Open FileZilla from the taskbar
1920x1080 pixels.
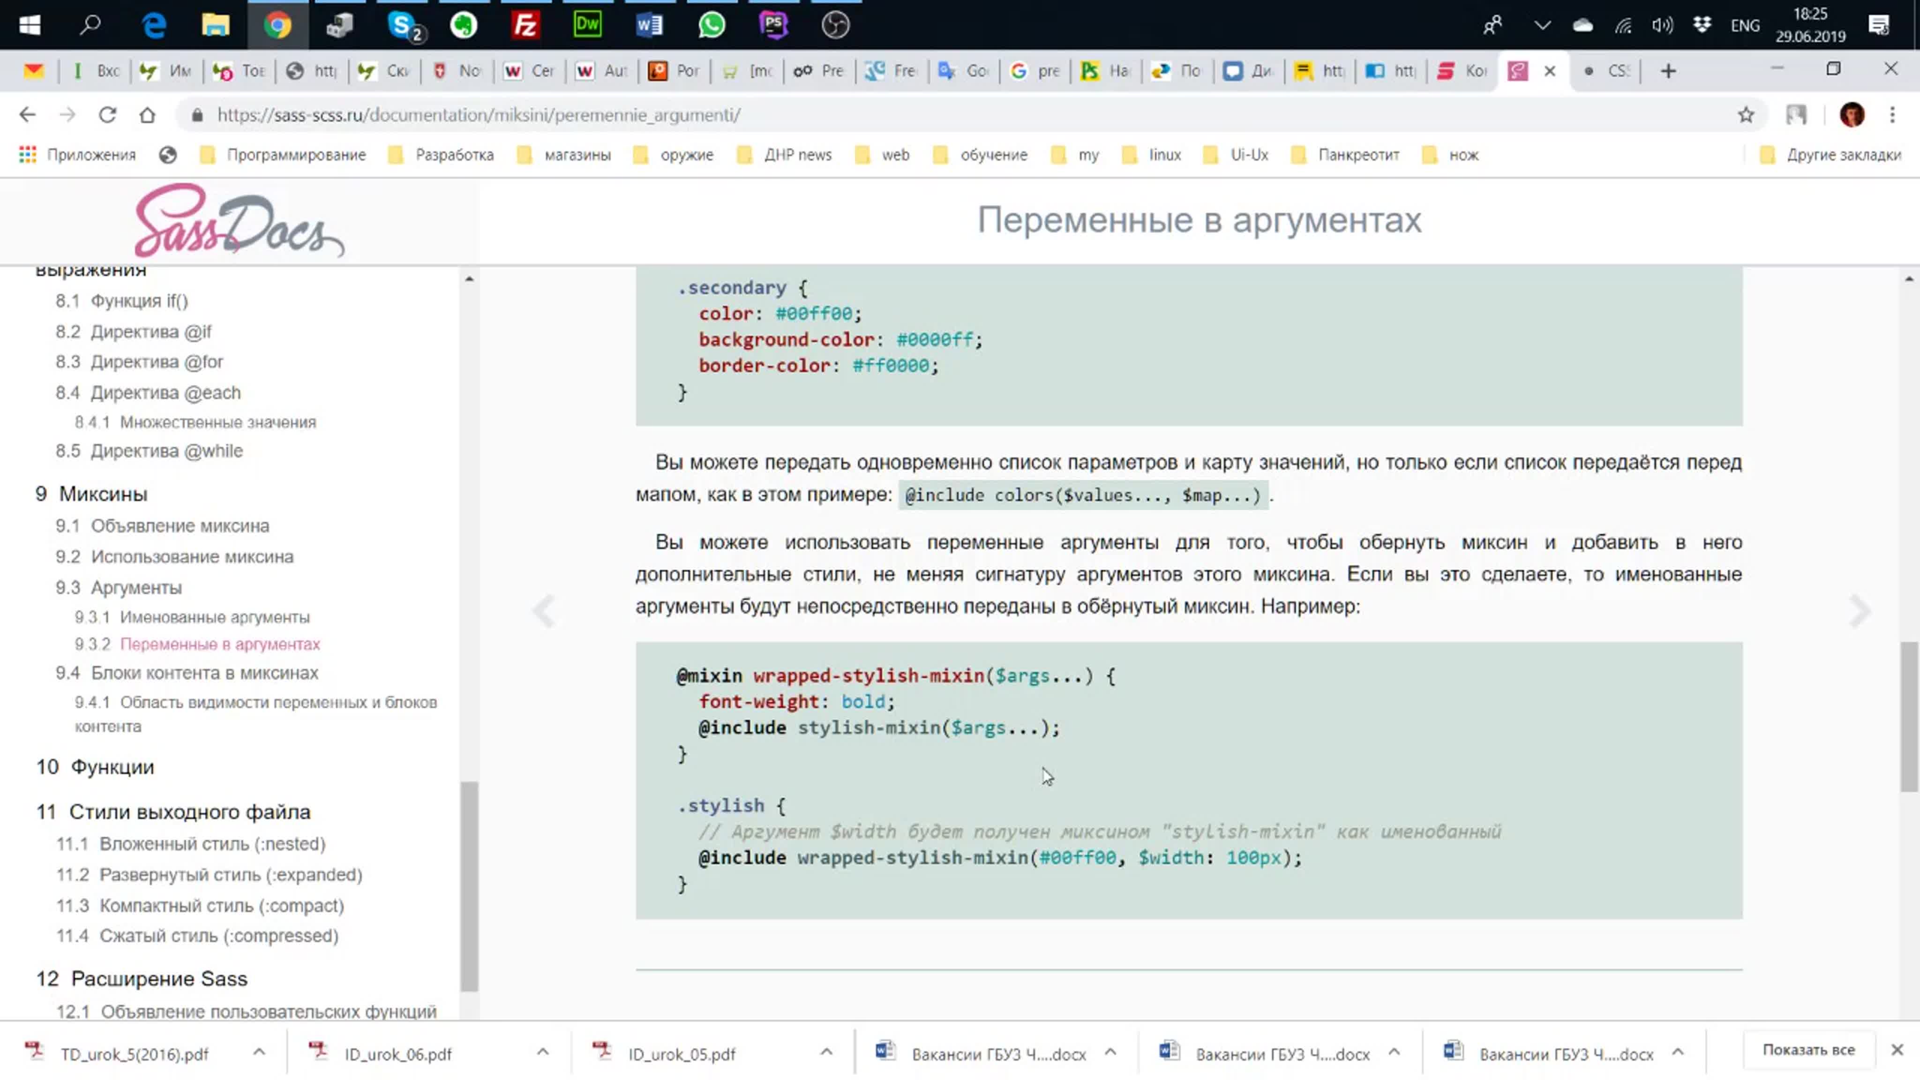(525, 25)
